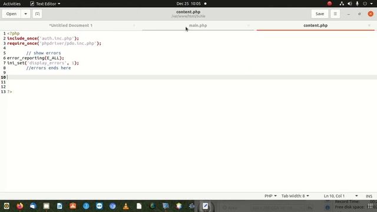This screenshot has height=212, width=377.
Task: Click the Save button
Action: coord(319,14)
